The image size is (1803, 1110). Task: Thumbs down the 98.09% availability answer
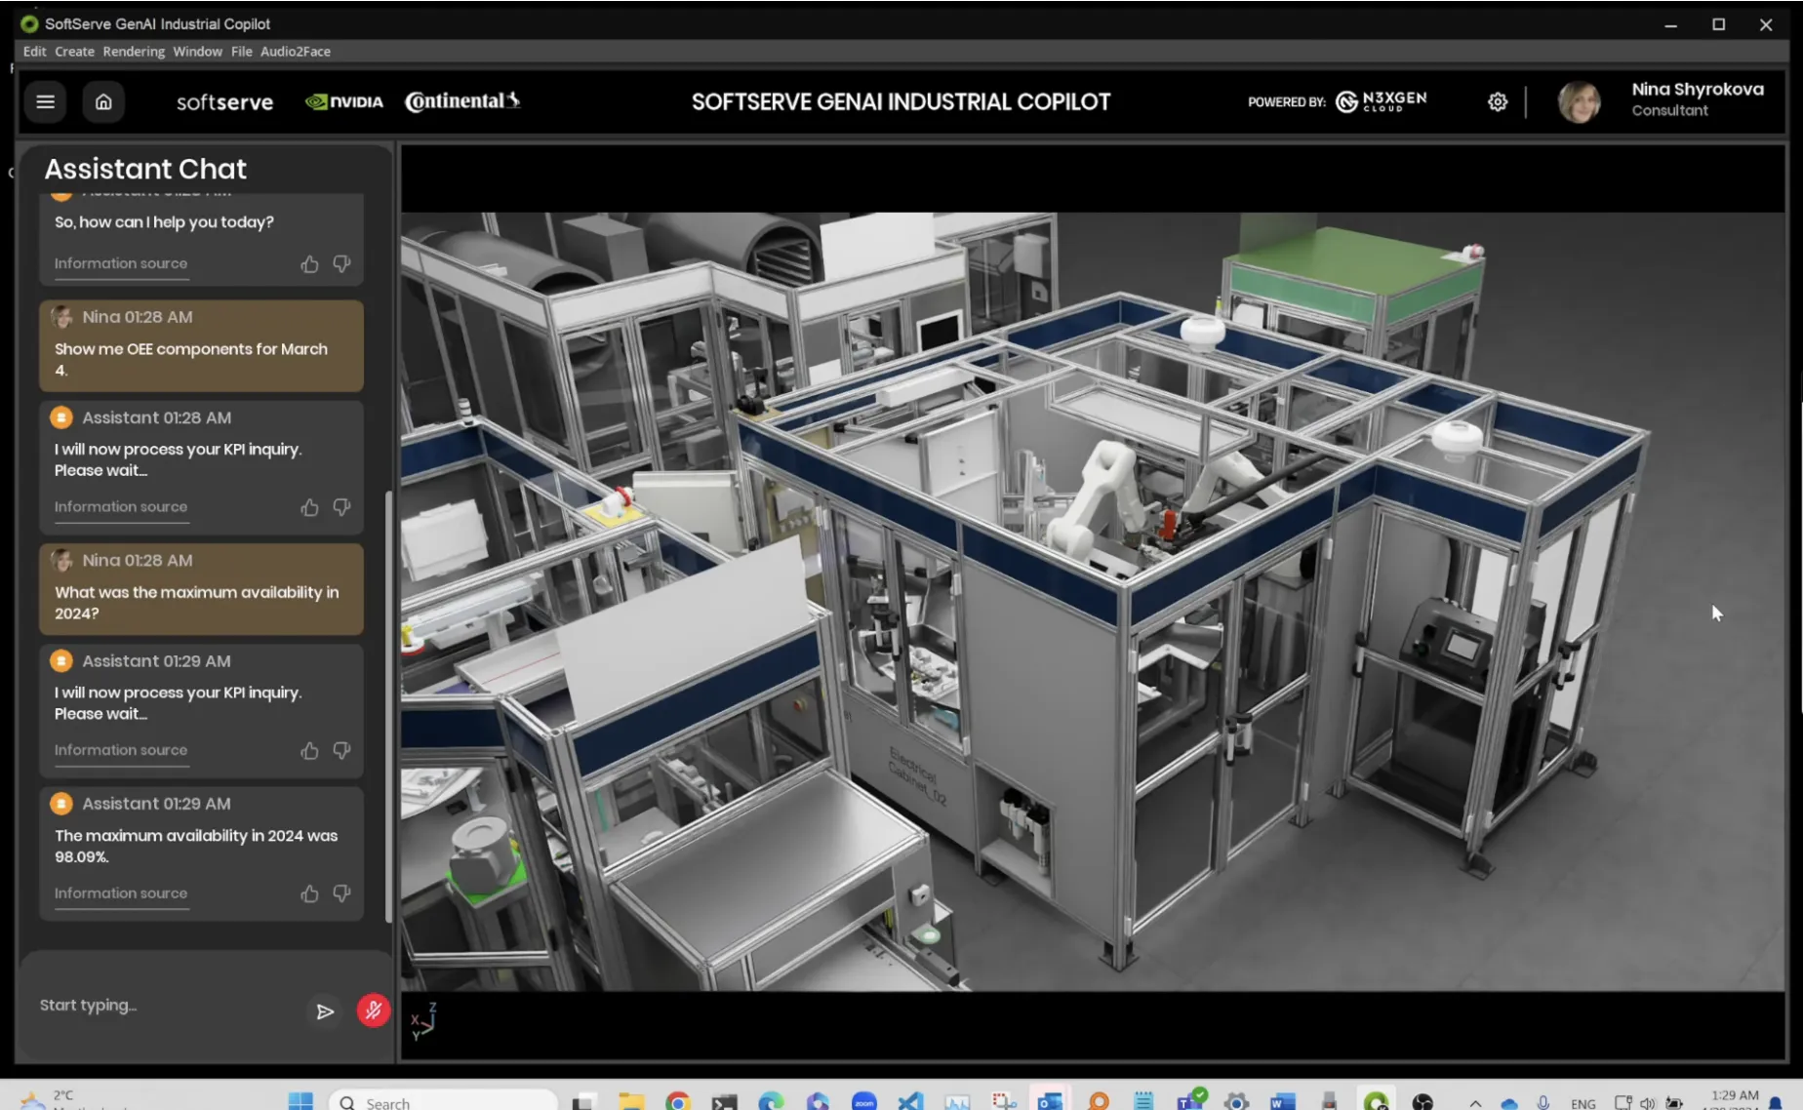tap(341, 893)
